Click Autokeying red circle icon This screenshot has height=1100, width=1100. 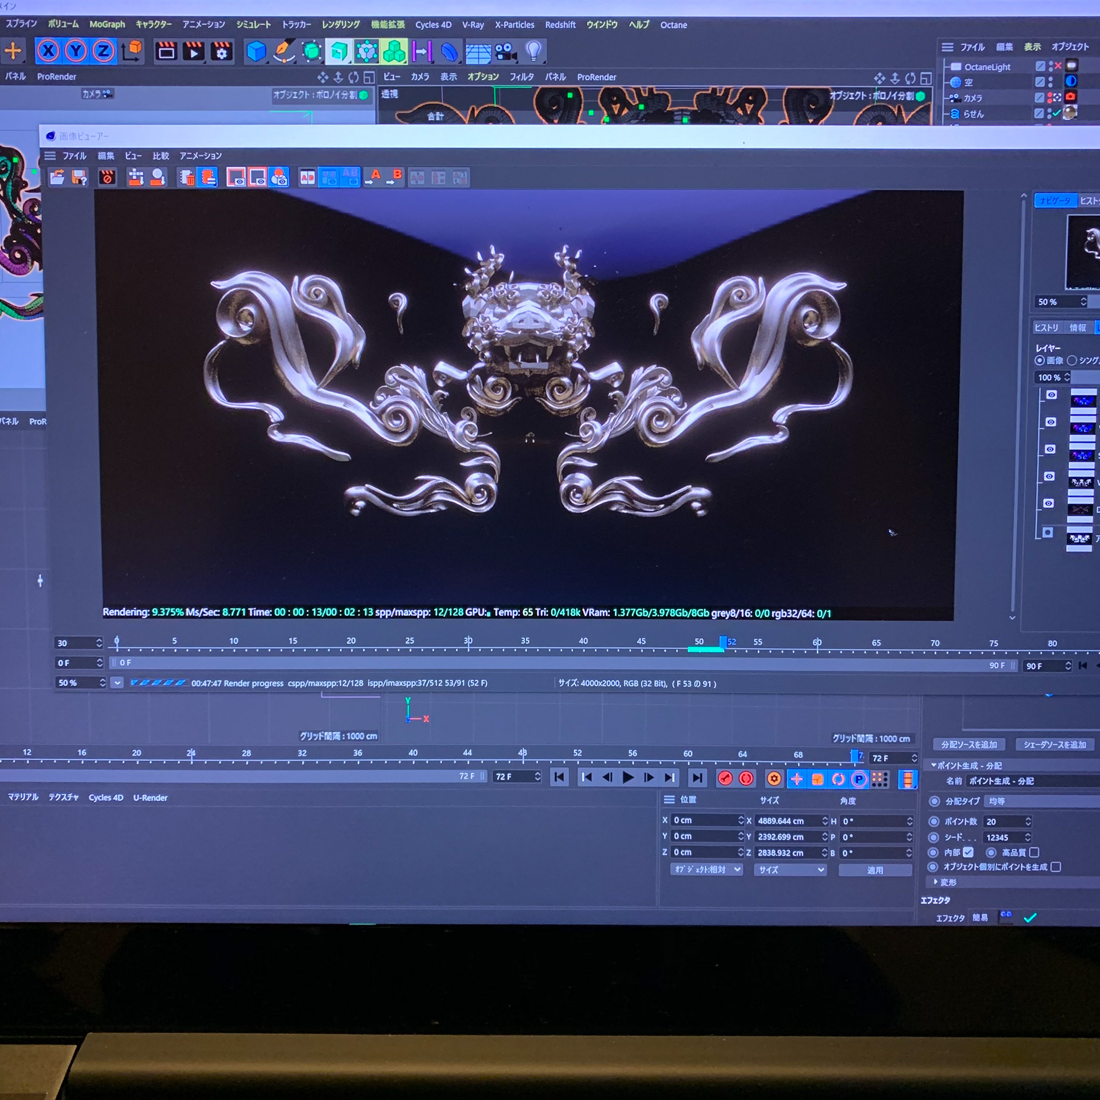(x=746, y=778)
